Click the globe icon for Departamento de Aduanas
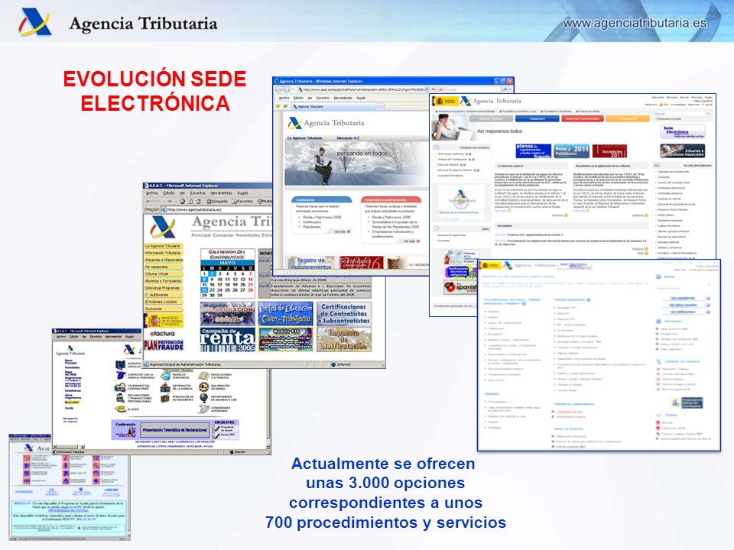Image resolution: width=734 pixels, height=550 pixels. (203, 399)
